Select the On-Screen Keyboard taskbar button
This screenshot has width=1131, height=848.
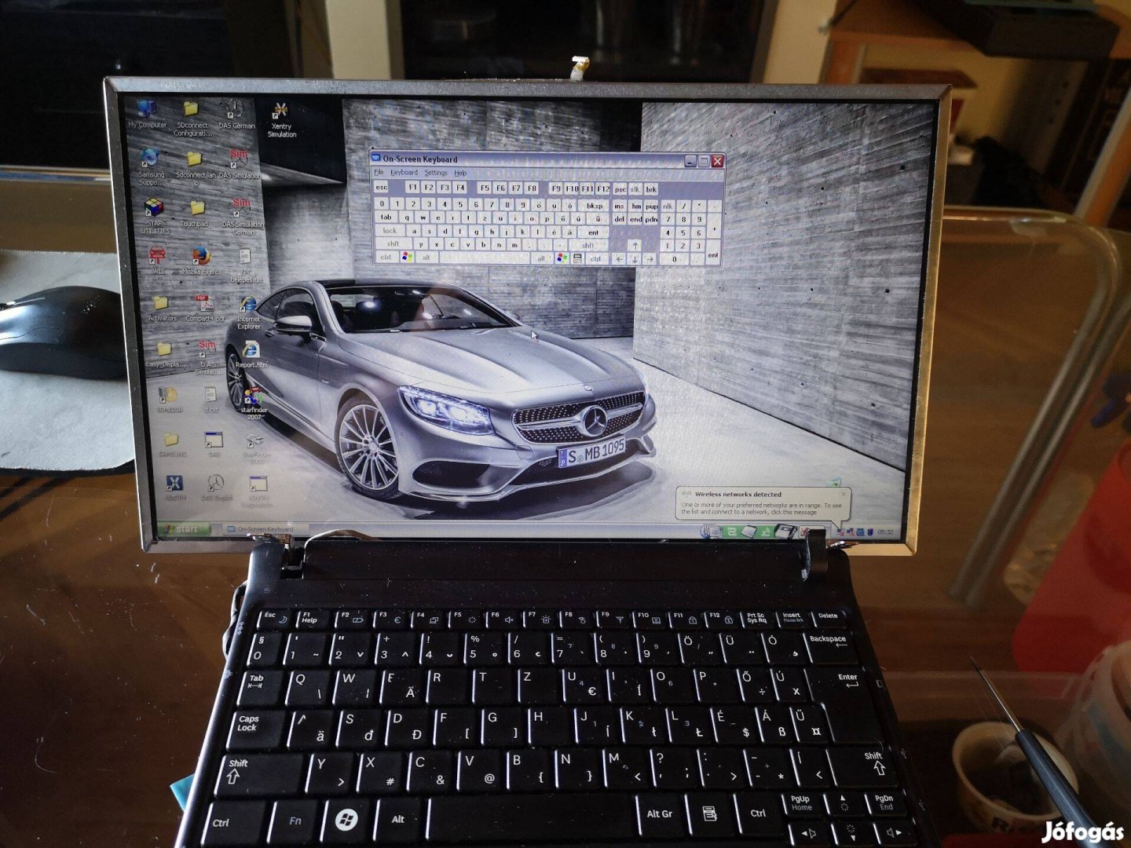pos(266,529)
